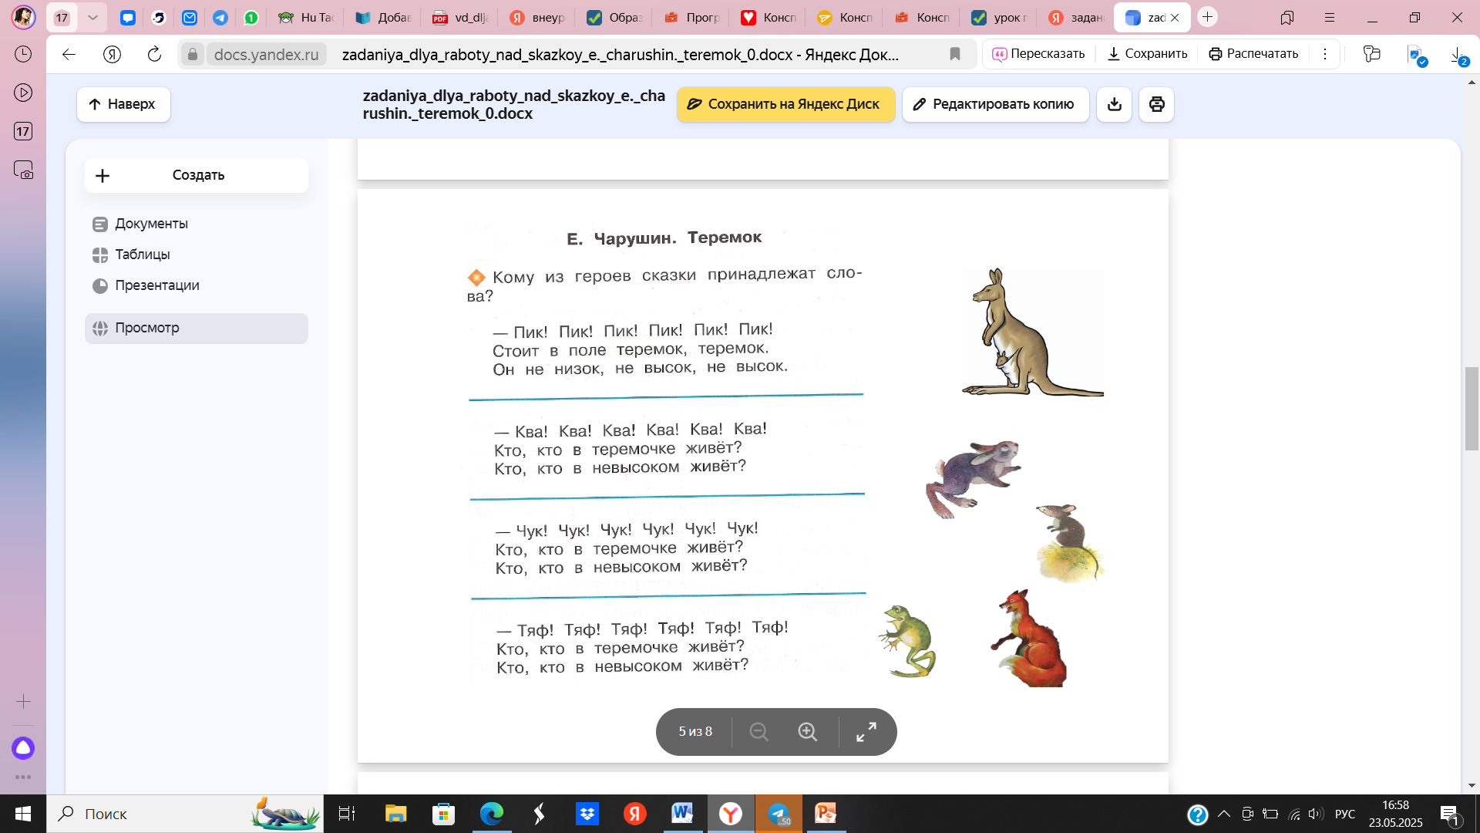Screen dimensions: 1480x833
Task: Zoom in the document page
Action: tap(807, 731)
